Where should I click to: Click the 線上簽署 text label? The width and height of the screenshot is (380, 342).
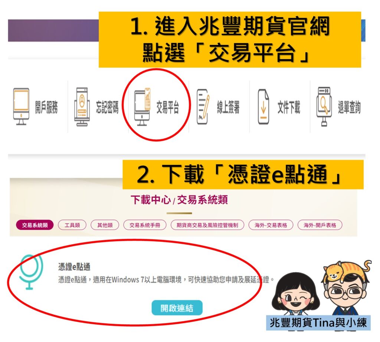228,107
